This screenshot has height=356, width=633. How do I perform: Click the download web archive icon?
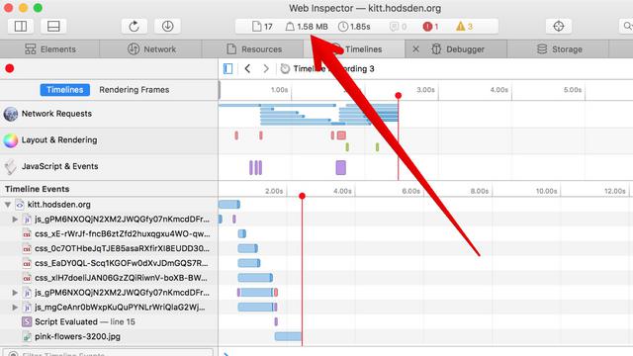coord(167,27)
